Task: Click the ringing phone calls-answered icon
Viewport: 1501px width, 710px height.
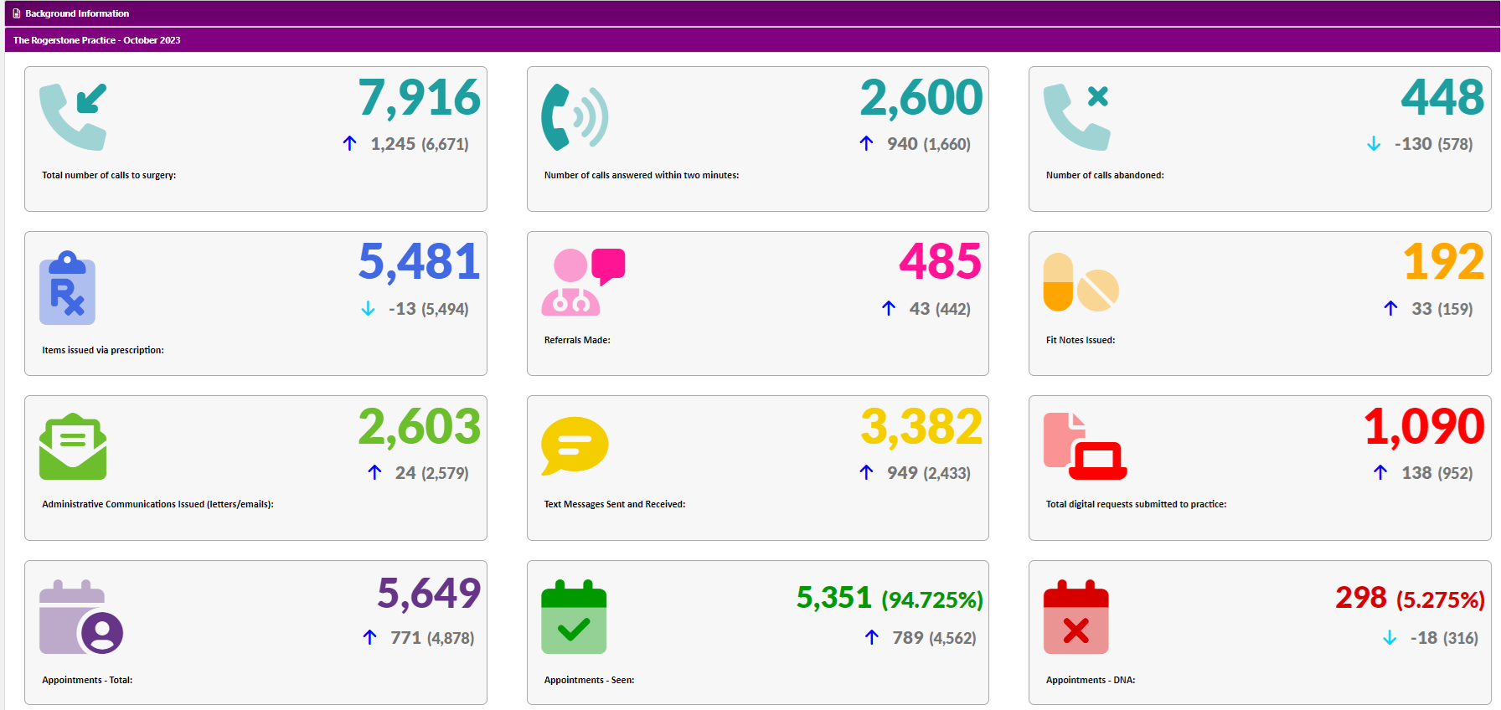Action: click(x=575, y=116)
